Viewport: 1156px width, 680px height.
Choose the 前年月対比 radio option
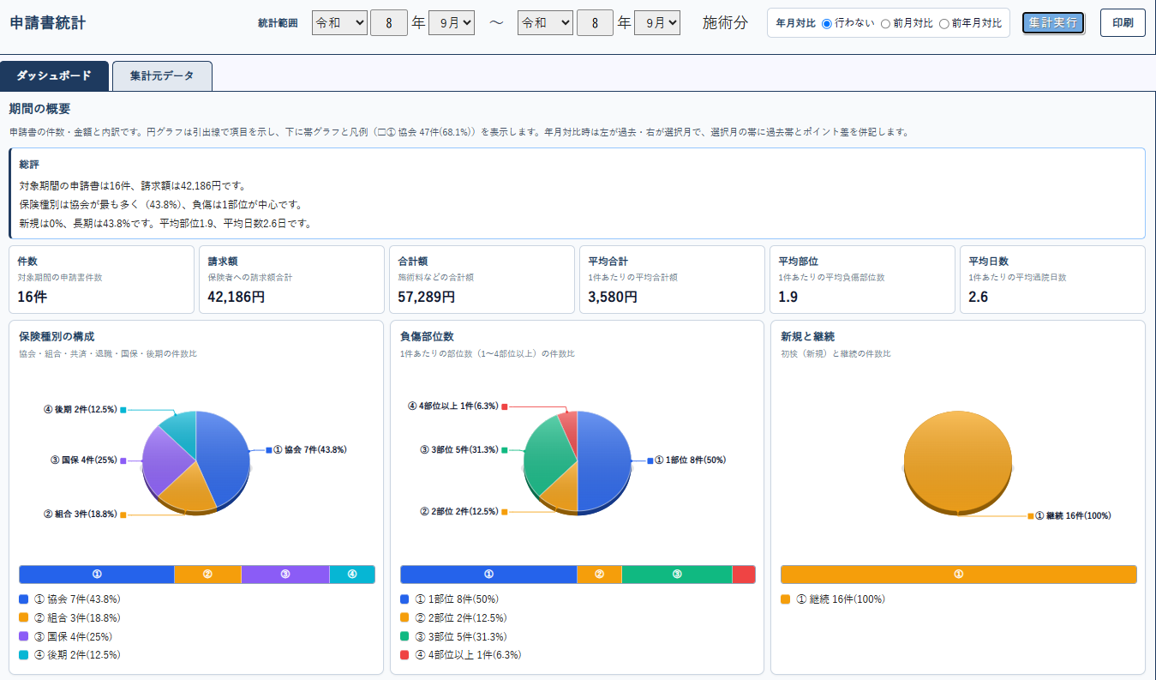click(944, 23)
